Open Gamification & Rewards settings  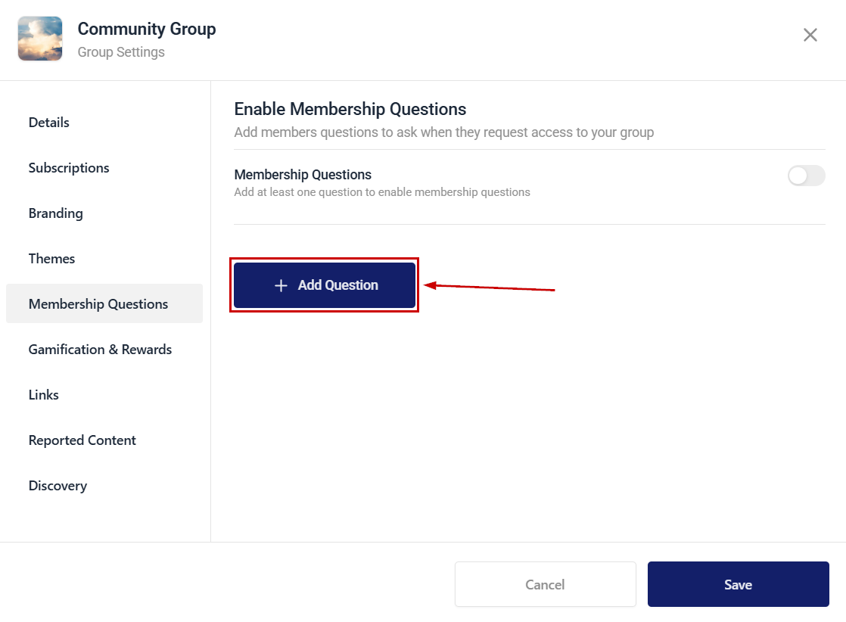pyautogui.click(x=101, y=349)
